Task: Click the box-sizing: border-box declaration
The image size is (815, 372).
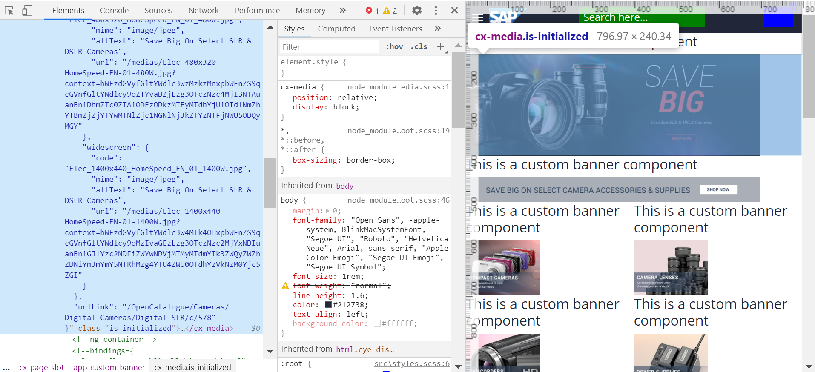Action: [x=344, y=160]
